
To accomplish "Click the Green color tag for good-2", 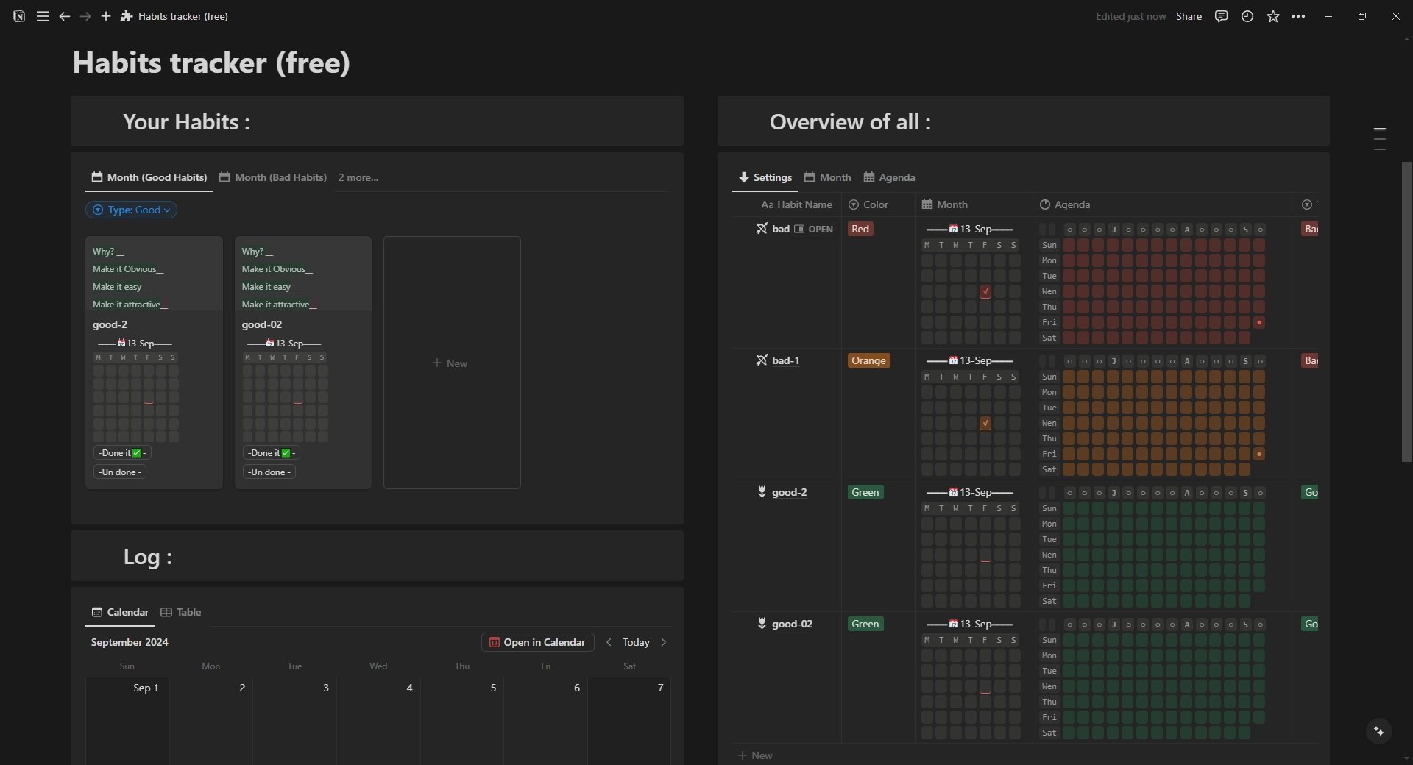I will coord(865,492).
